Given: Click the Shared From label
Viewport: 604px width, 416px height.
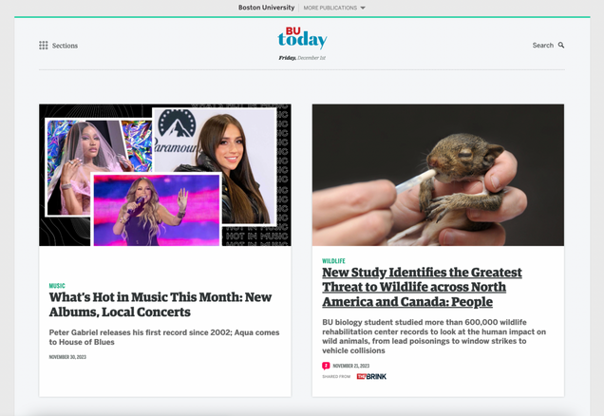Looking at the screenshot, I should click(336, 376).
